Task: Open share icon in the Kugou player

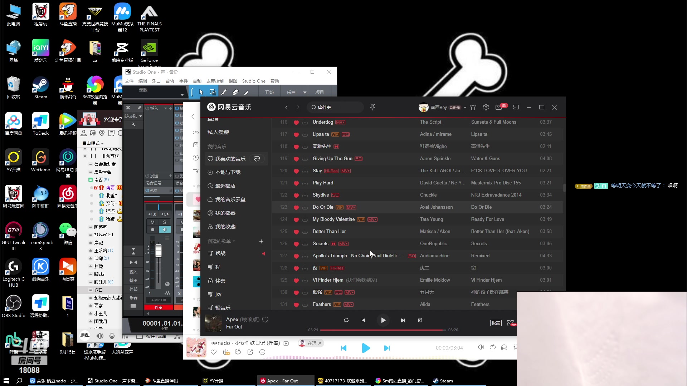Action: 250,352
